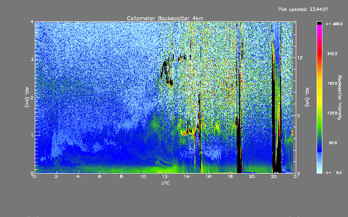Click the ">= 300.0" colorbar value

334,24
